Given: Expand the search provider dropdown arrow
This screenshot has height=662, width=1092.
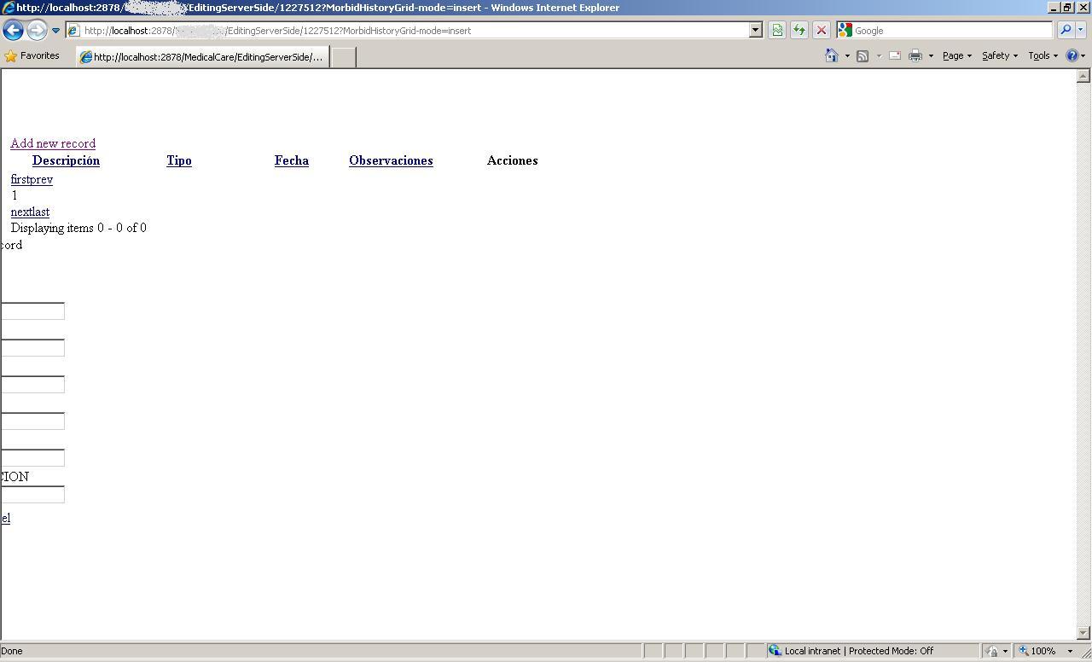Looking at the screenshot, I should click(x=1081, y=30).
